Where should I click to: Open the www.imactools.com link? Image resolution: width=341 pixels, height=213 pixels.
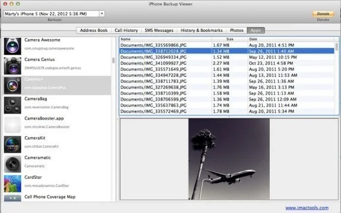(x=307, y=208)
